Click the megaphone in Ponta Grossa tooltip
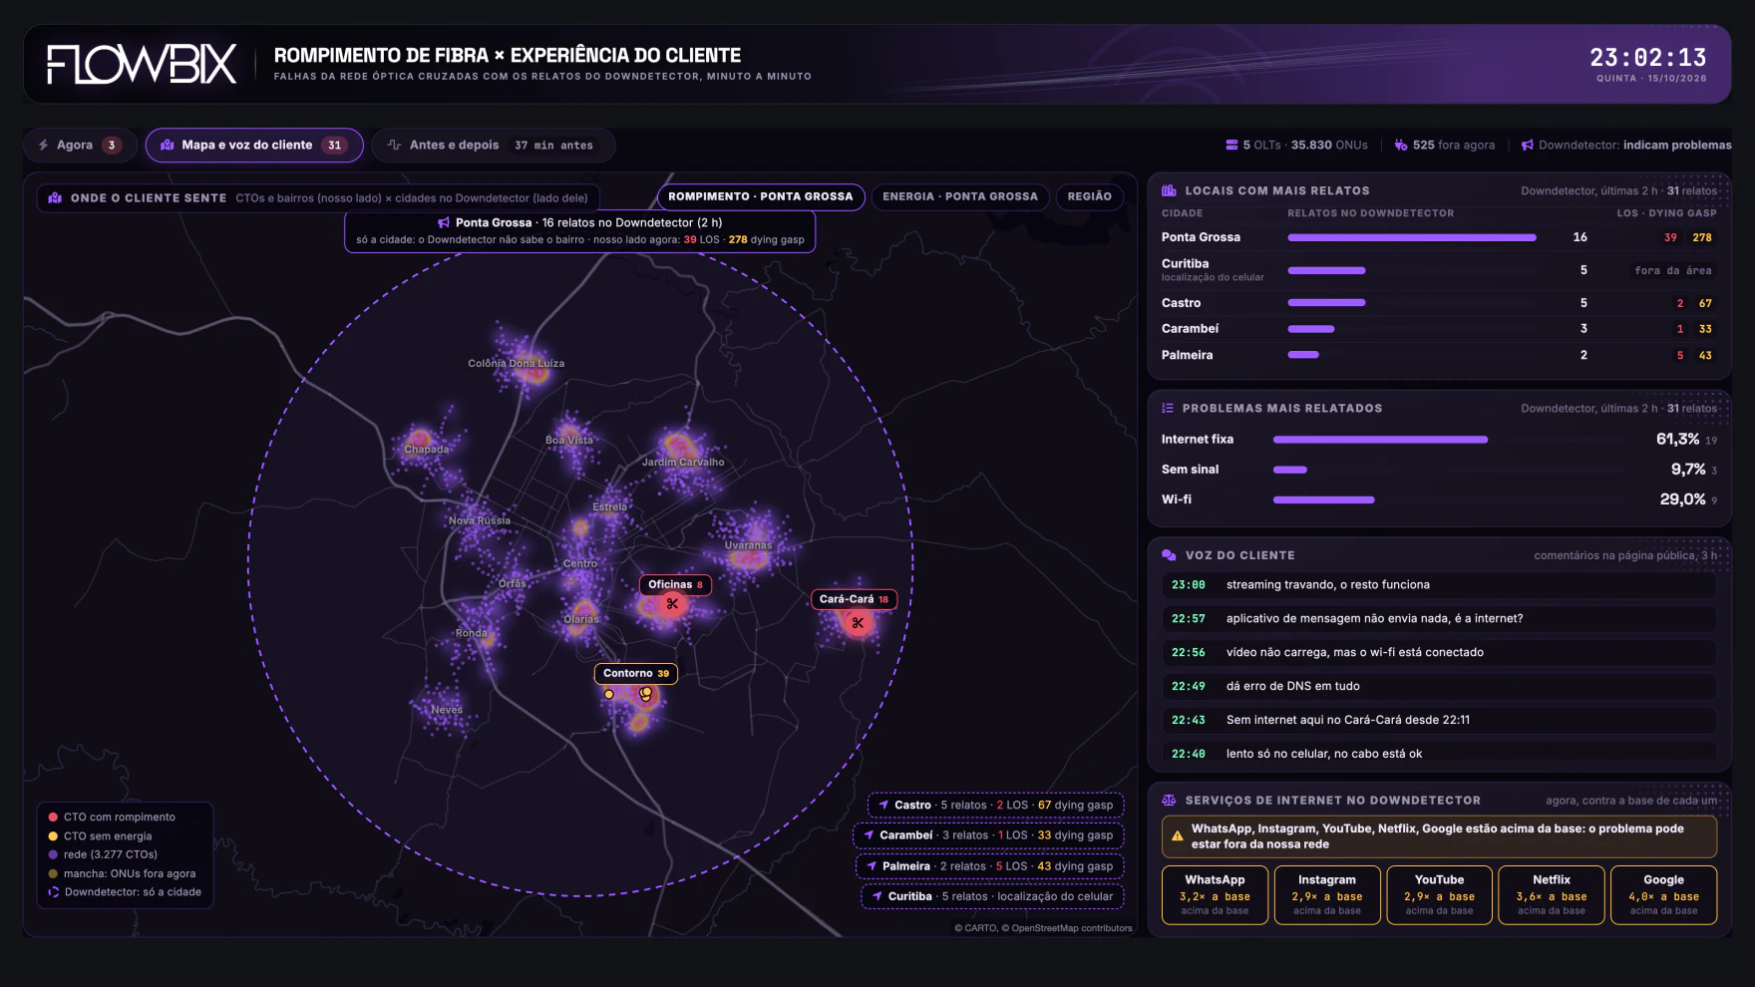 444,223
